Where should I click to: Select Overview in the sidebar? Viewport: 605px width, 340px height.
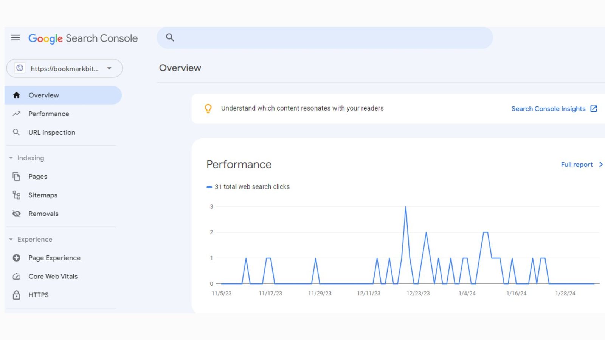pos(43,95)
